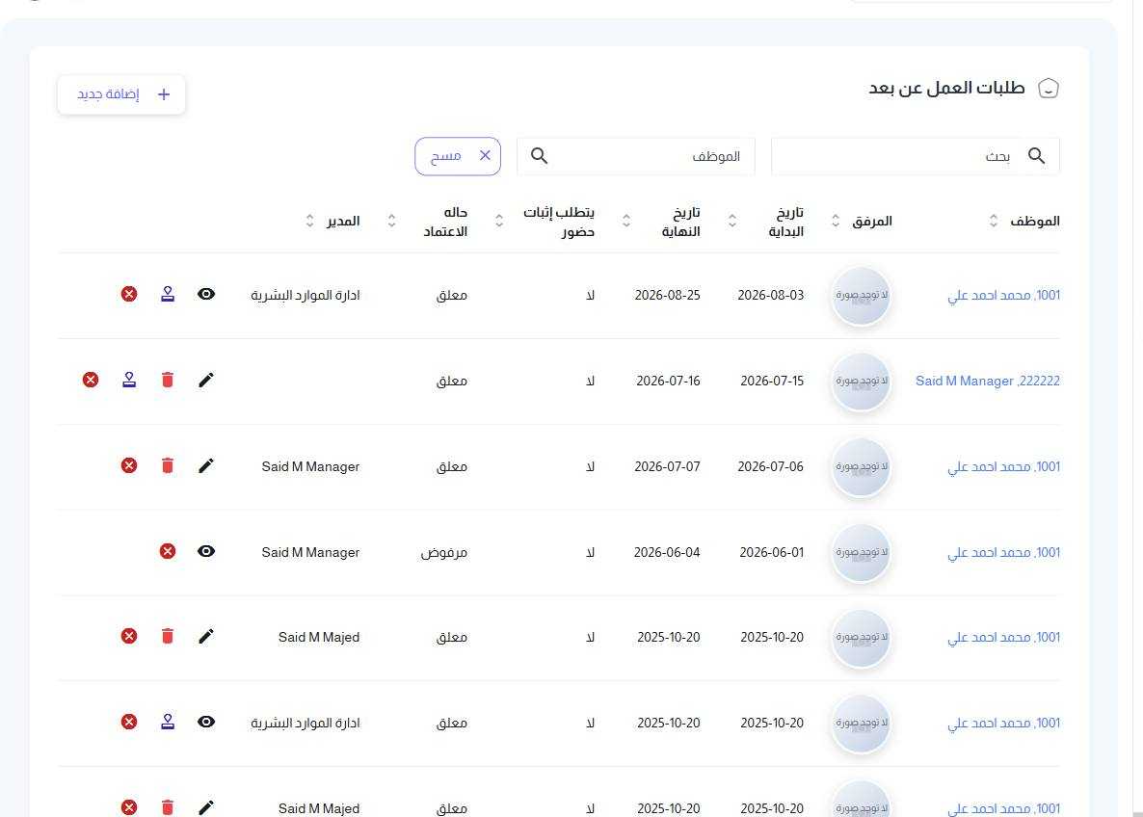Screen dimensions: 1143x817
Task: Focus the بحث search input
Action: 916,156
